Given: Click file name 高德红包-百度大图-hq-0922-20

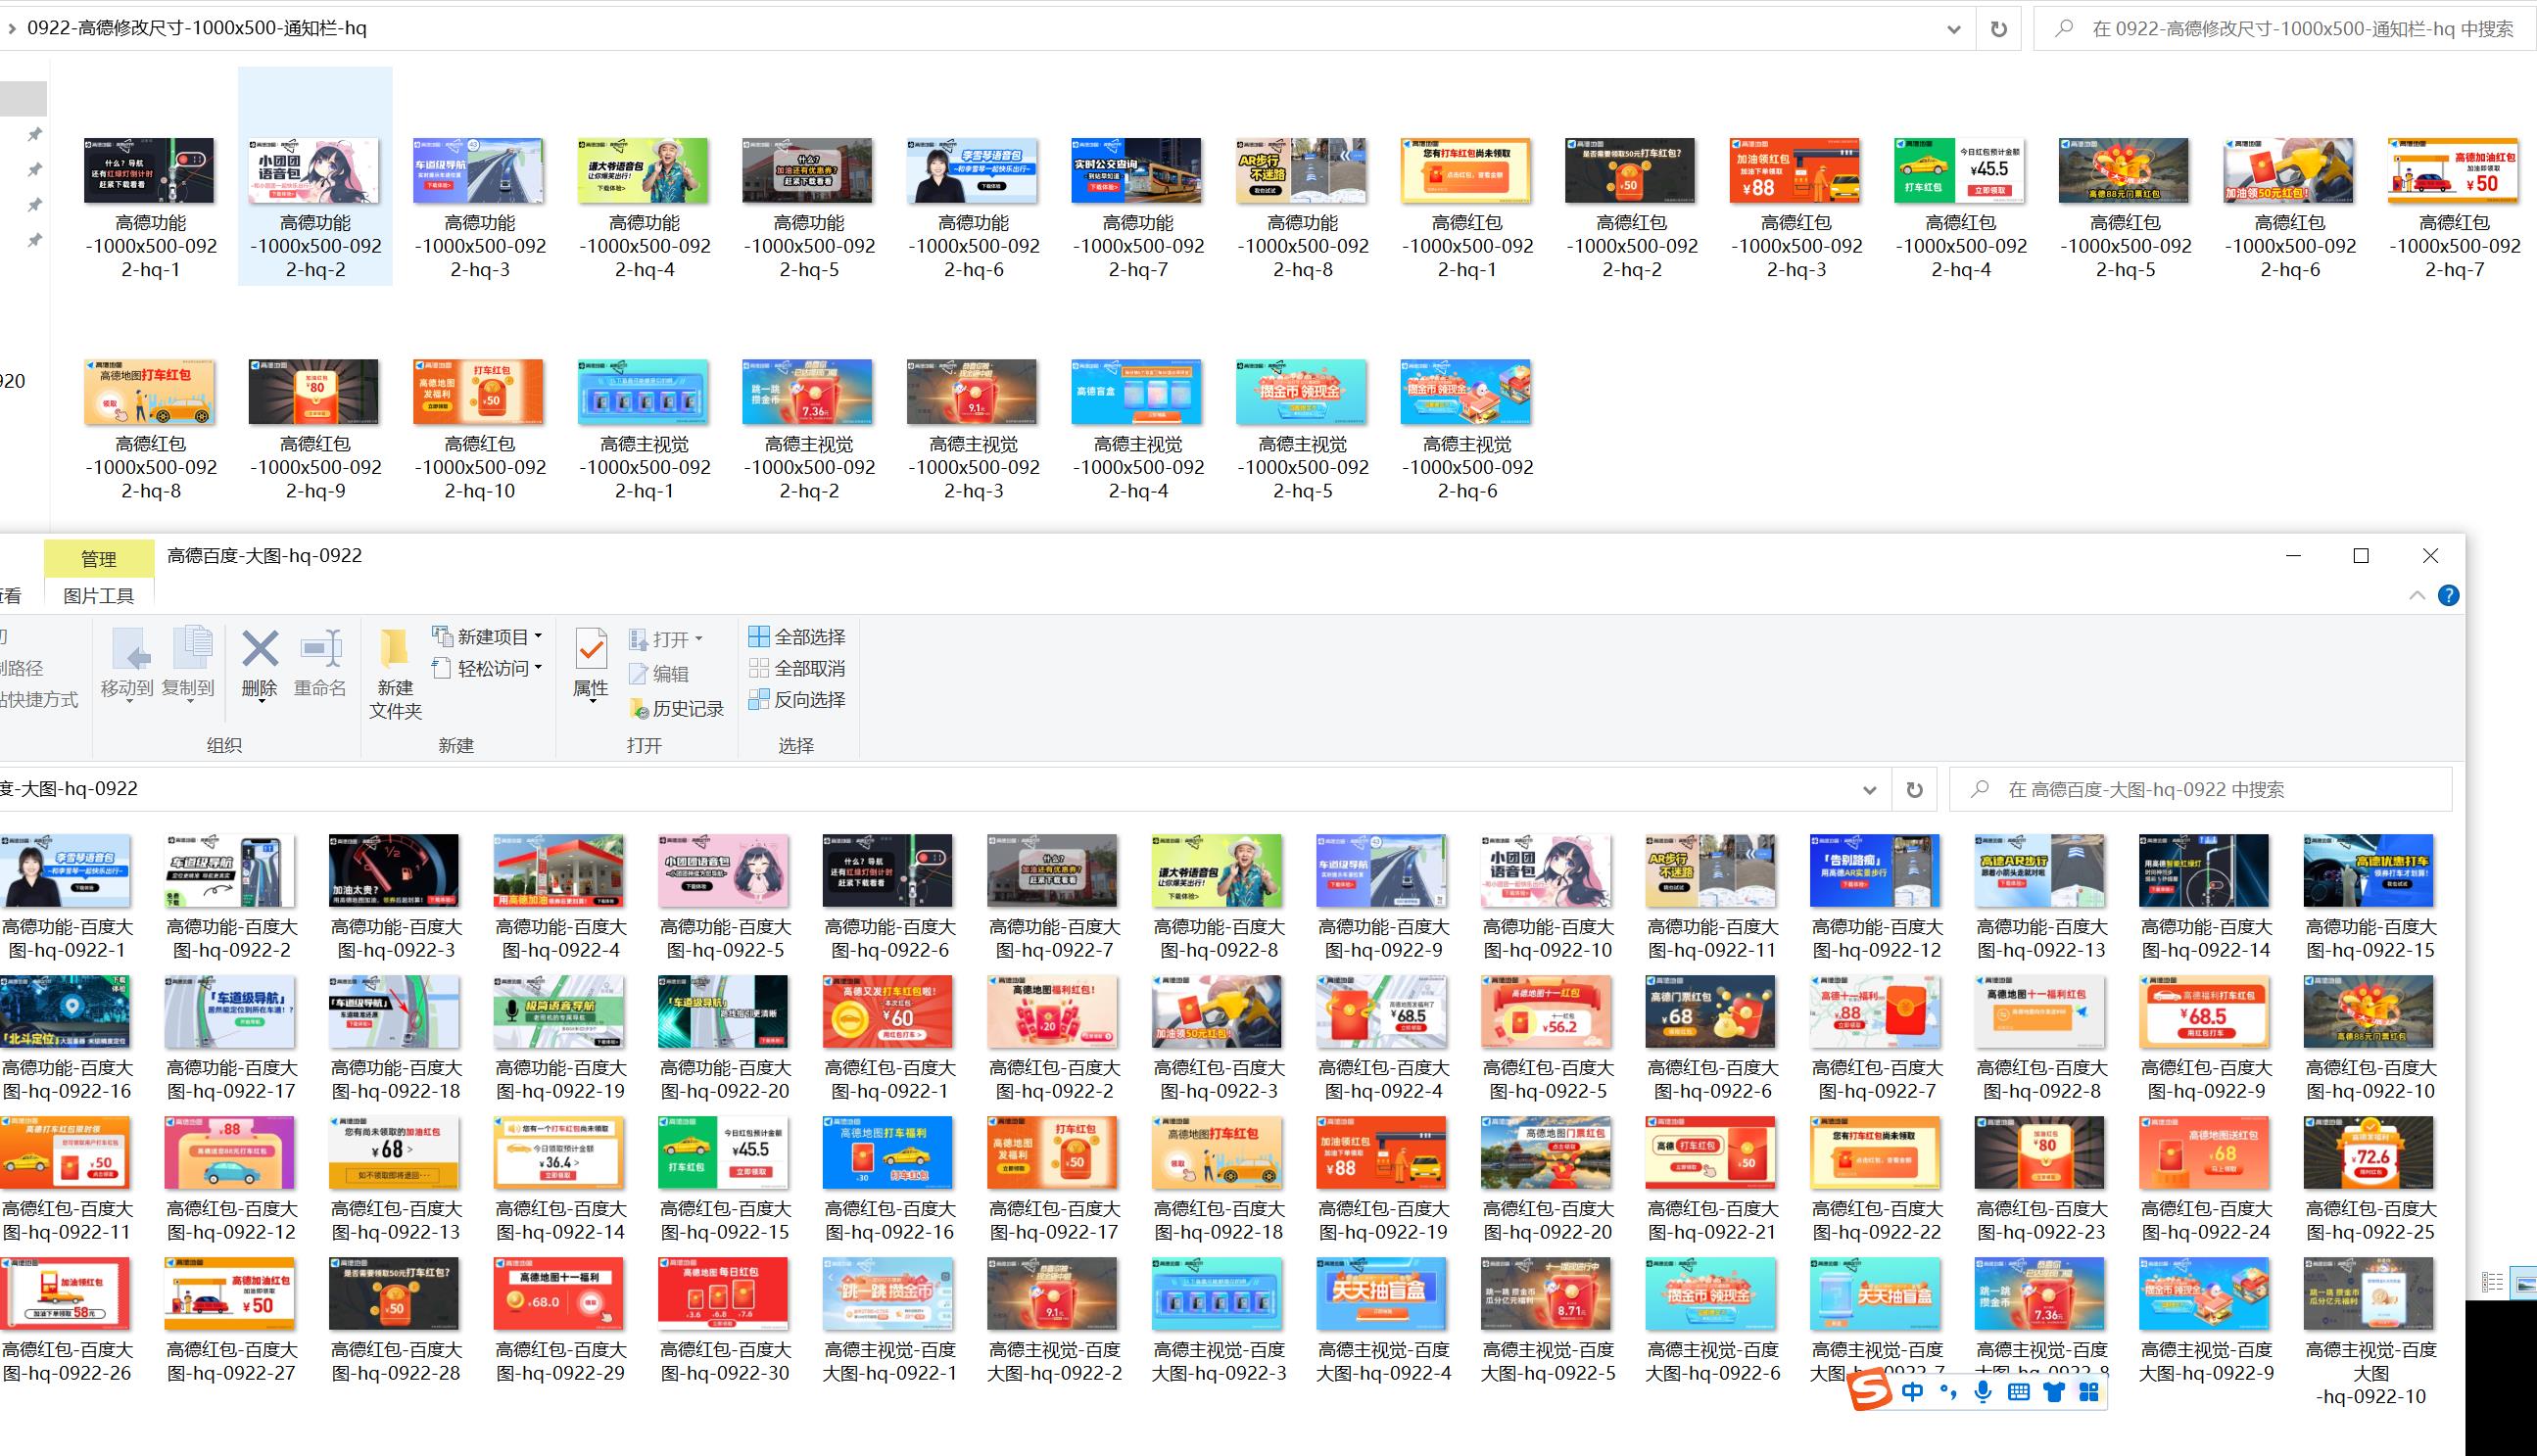Looking at the screenshot, I should coord(1548,1221).
